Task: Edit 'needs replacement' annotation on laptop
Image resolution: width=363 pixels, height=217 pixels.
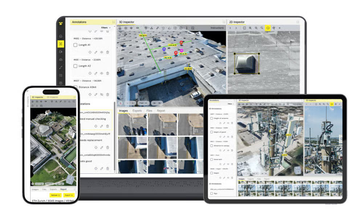Action: click(102, 148)
